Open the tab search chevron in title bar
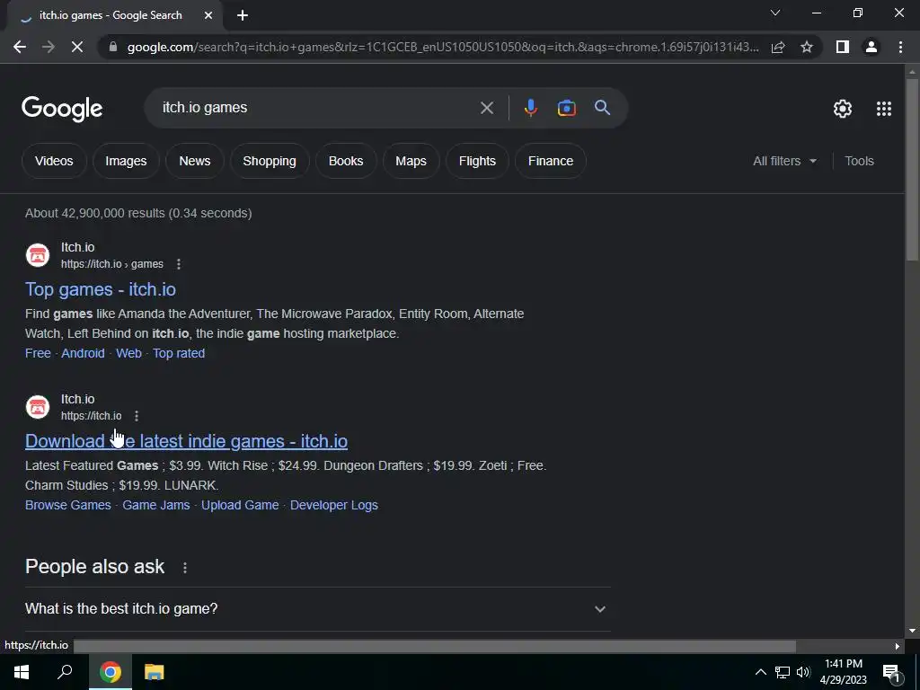This screenshot has width=920, height=690. coord(775,13)
